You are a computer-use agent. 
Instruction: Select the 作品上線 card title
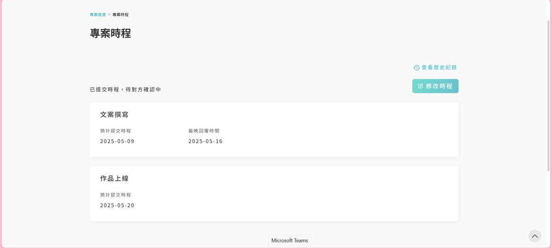tap(114, 179)
